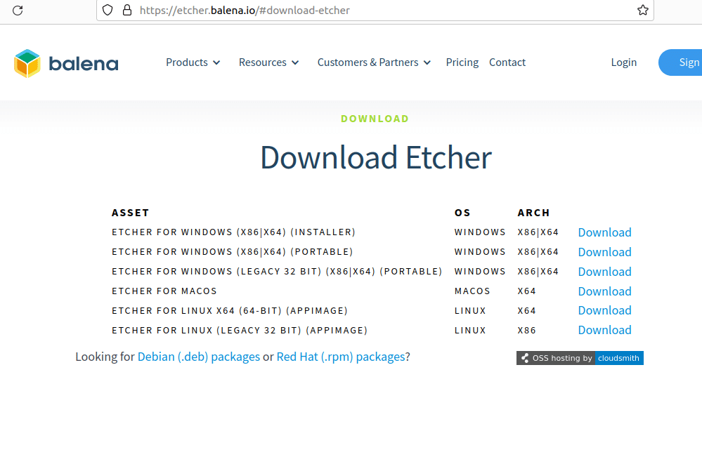This screenshot has width=702, height=464.
Task: Select 'Etcher for macOS' asset text
Action: 164,291
